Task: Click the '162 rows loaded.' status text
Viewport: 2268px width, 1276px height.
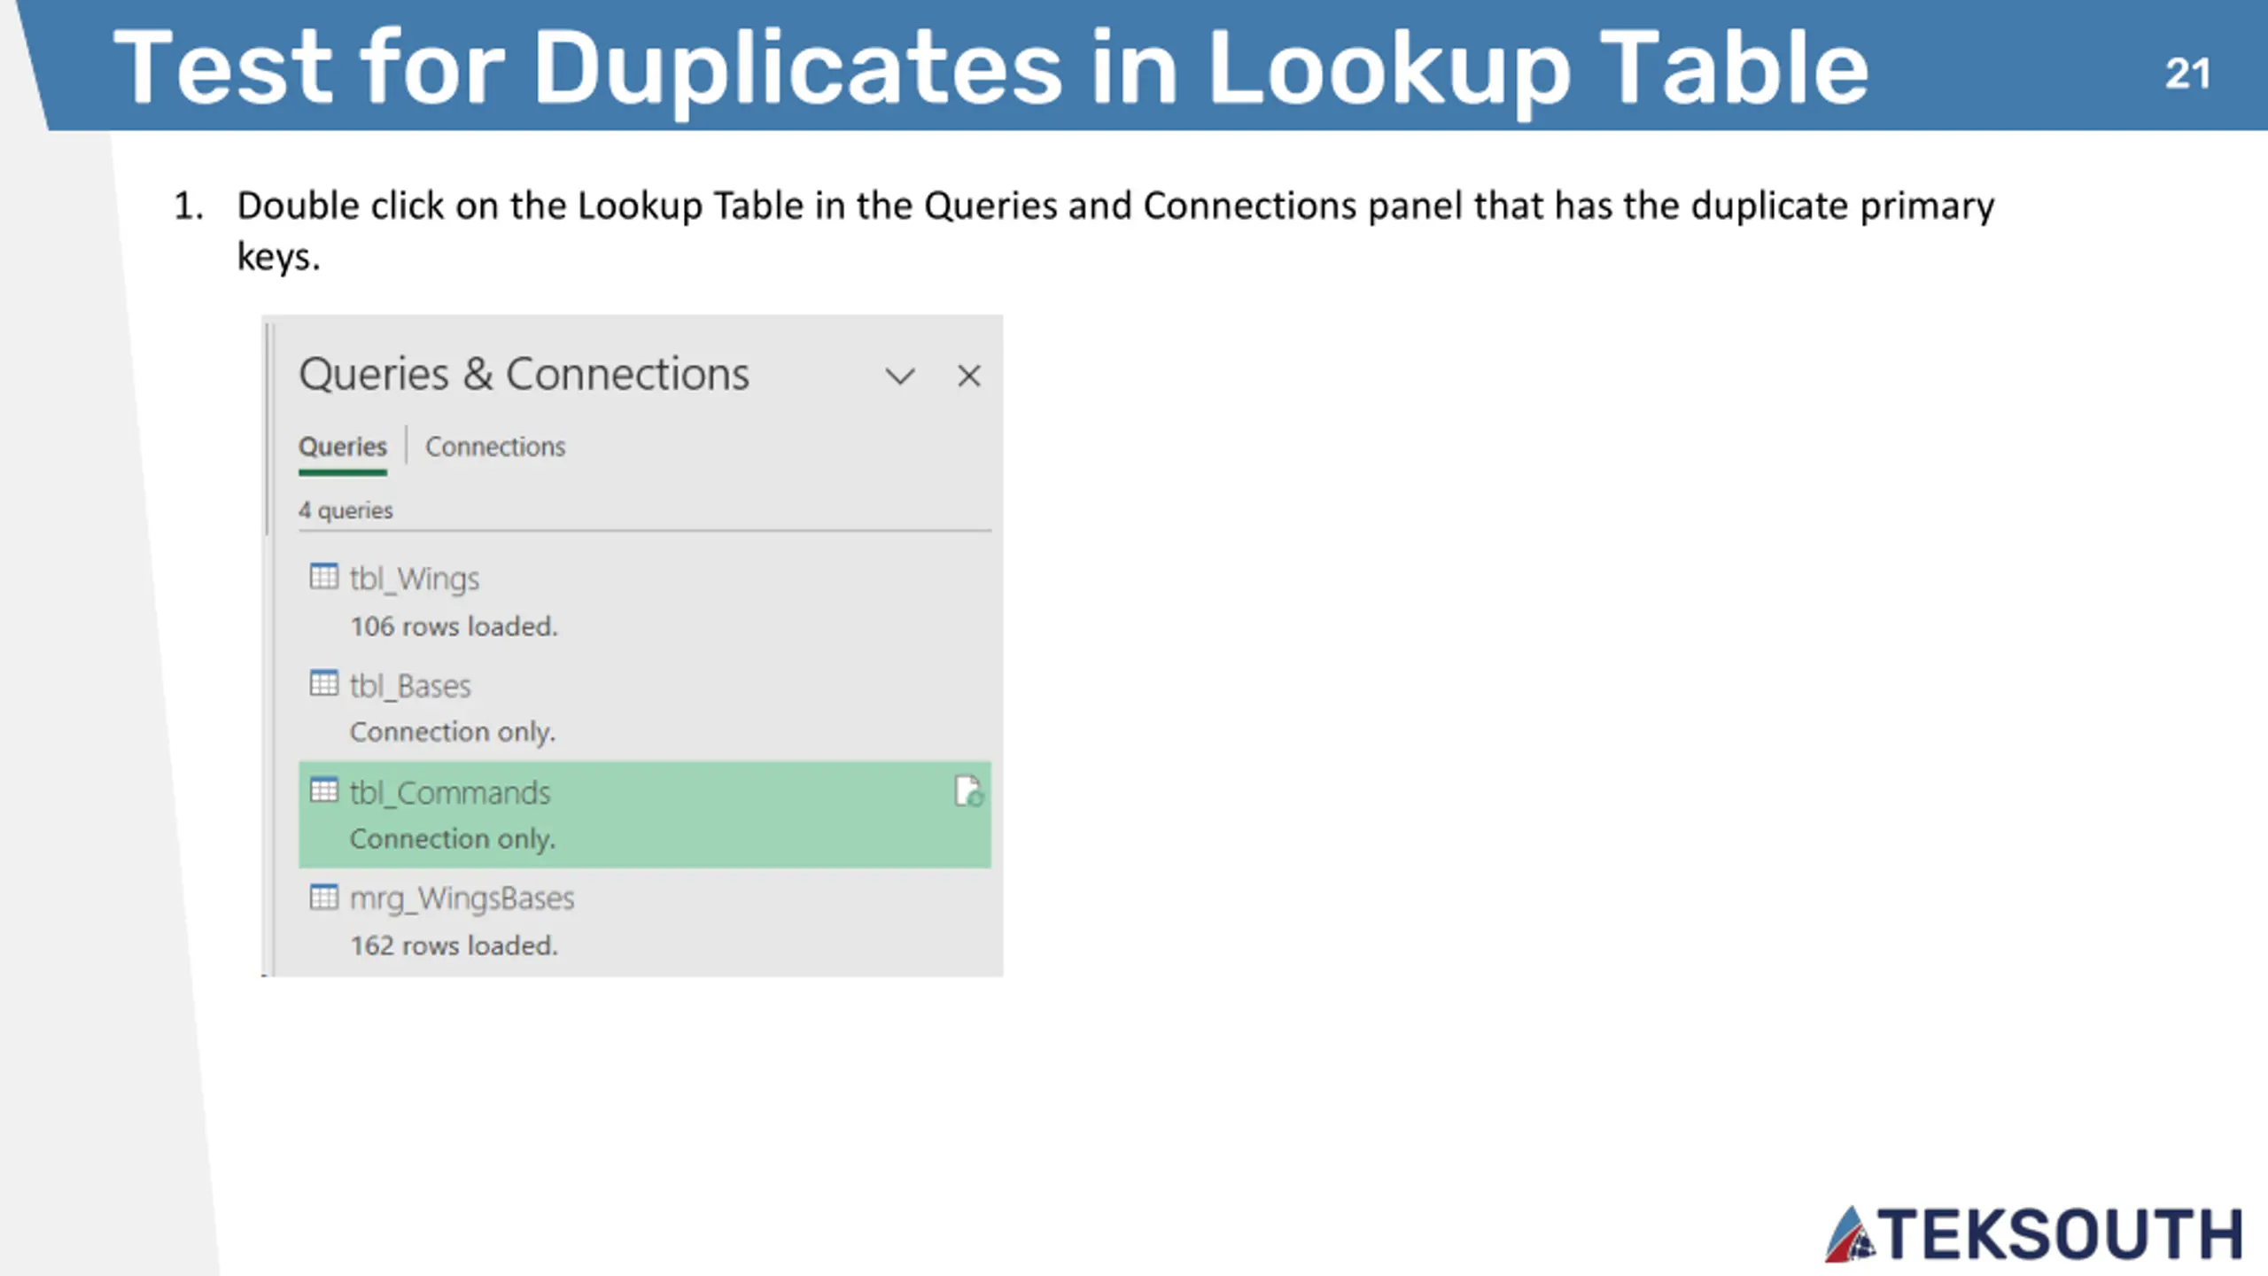Action: (x=454, y=945)
